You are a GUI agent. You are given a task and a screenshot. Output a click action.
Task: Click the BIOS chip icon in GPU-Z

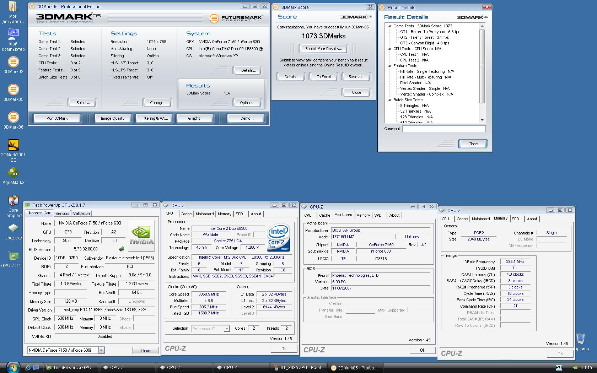pos(122,249)
